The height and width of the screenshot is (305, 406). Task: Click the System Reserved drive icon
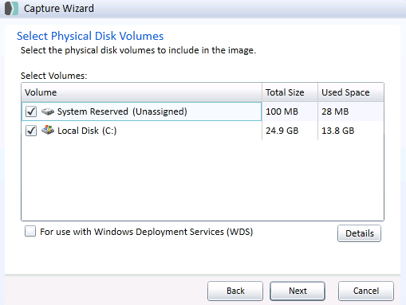pos(48,111)
